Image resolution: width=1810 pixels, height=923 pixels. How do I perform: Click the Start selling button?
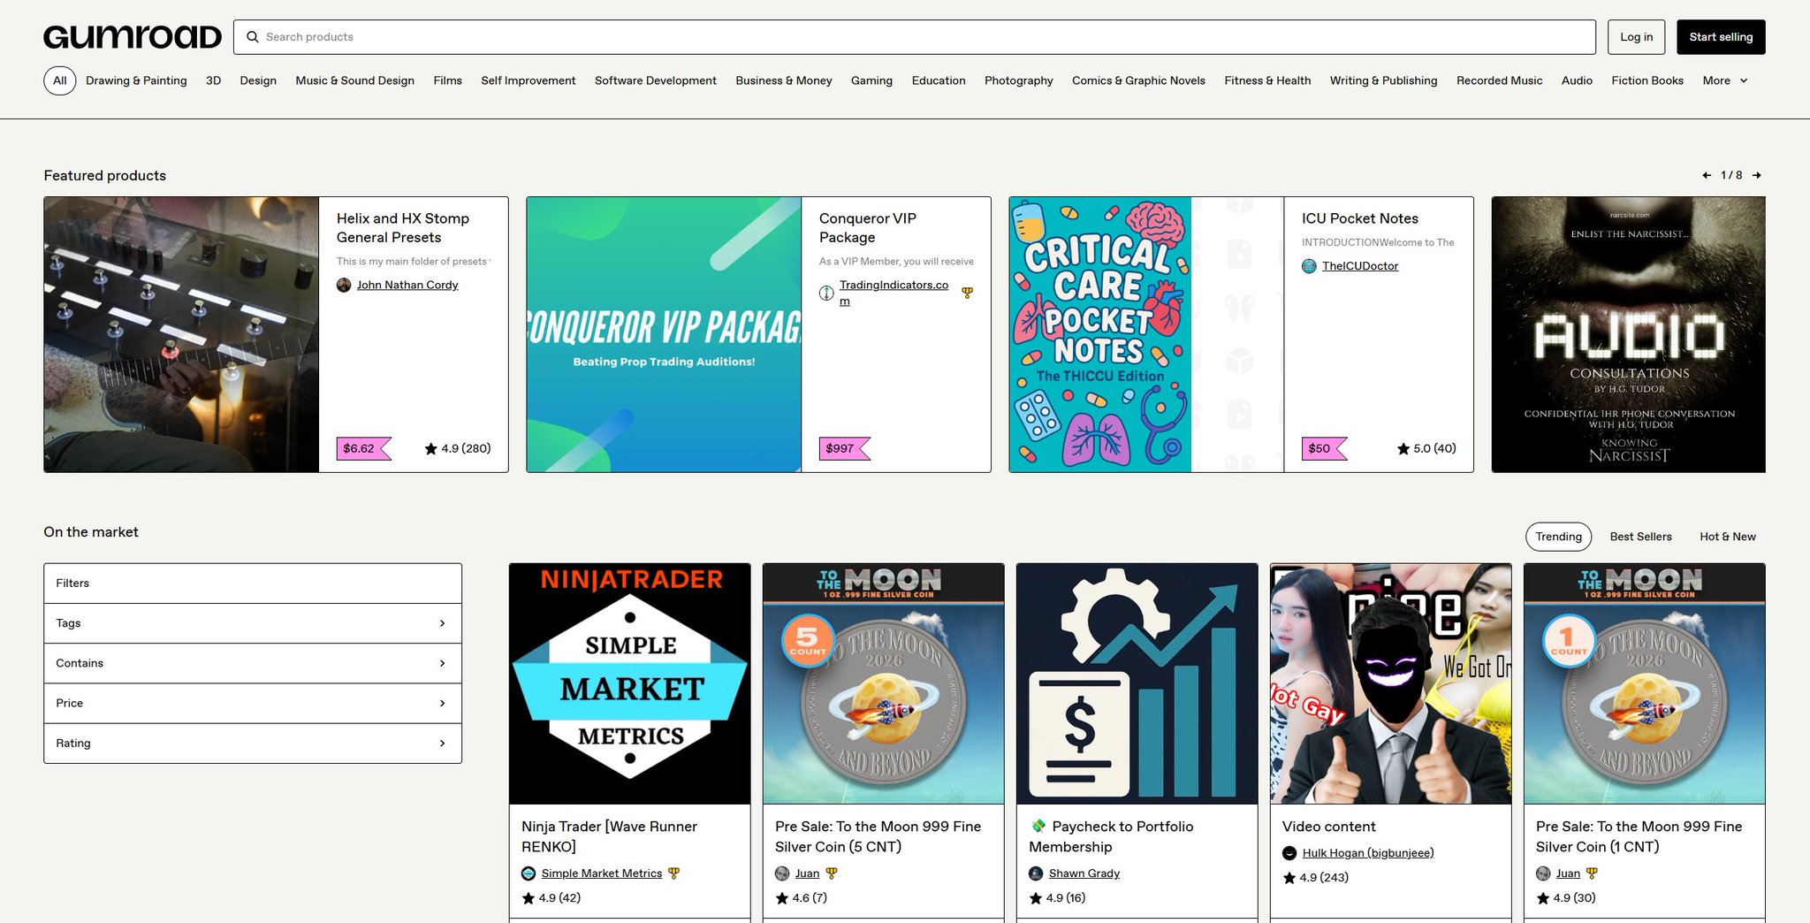[1721, 37]
